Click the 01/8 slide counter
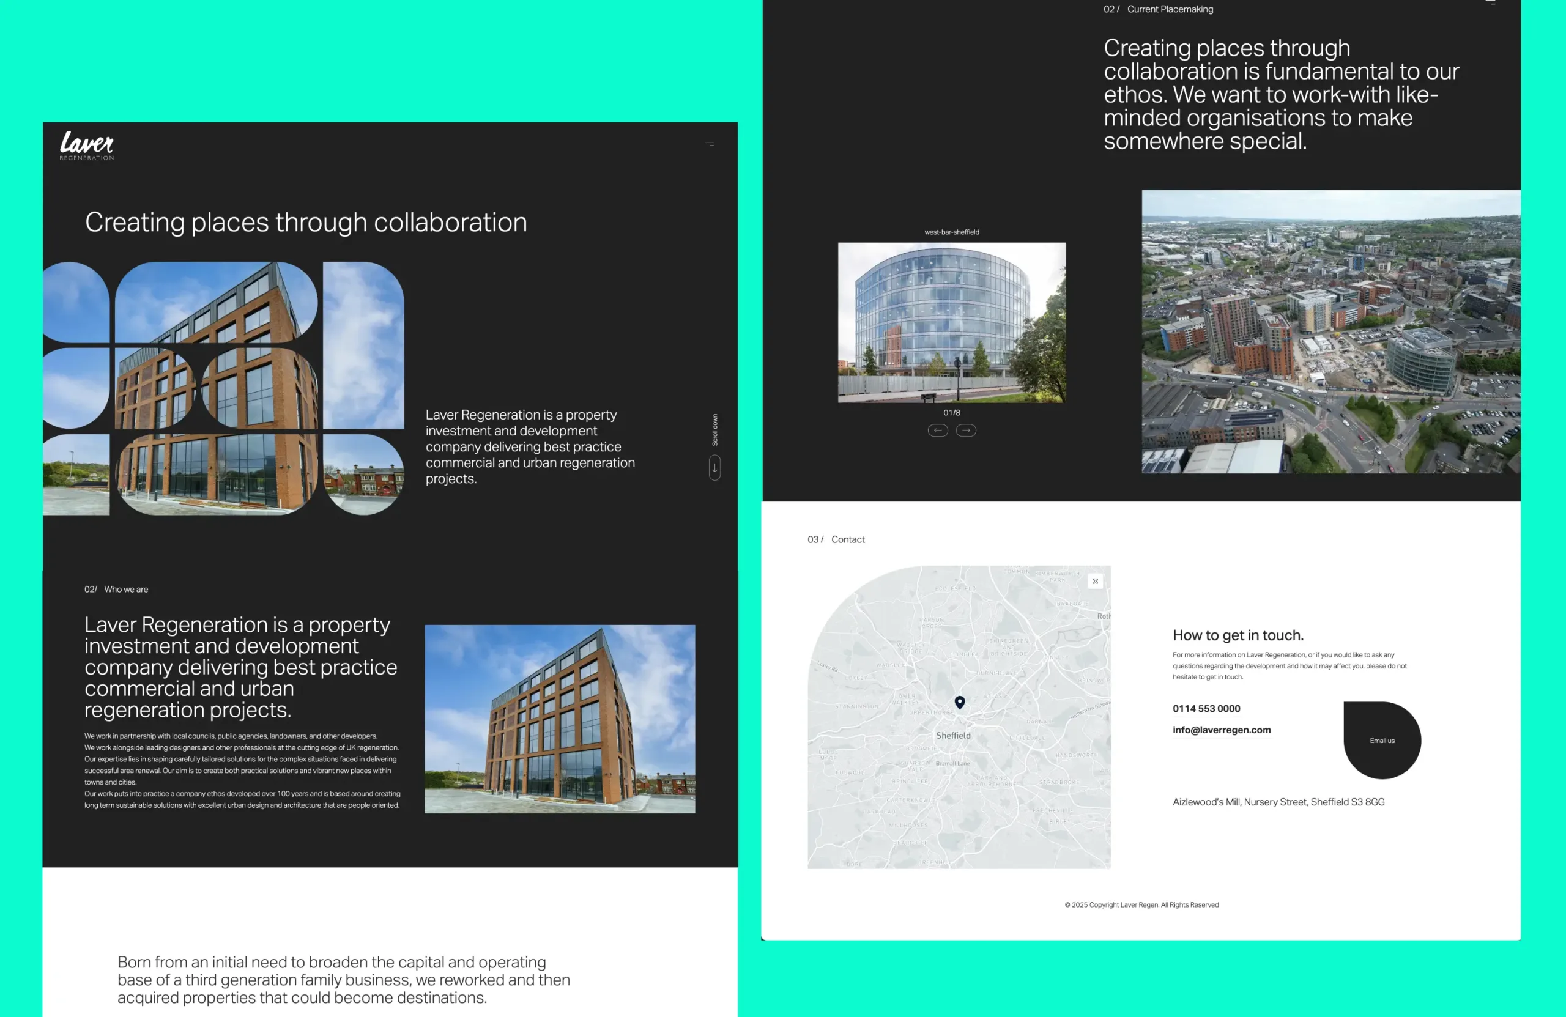 pyautogui.click(x=951, y=412)
